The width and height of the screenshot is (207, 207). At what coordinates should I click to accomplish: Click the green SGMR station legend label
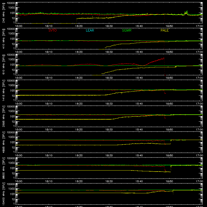click(x=127, y=30)
